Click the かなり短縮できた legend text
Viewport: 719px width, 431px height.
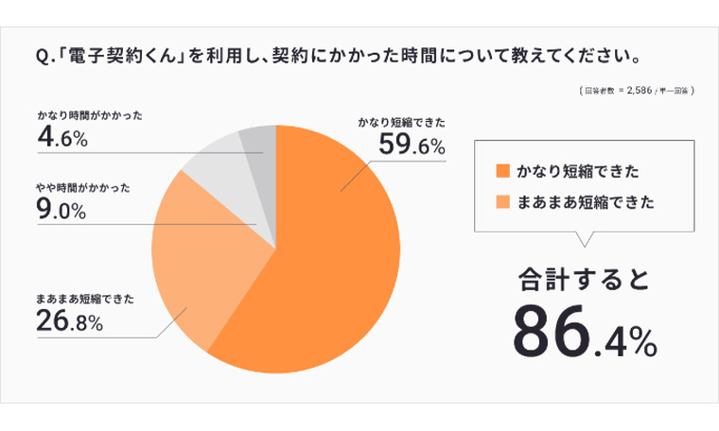coord(578,171)
